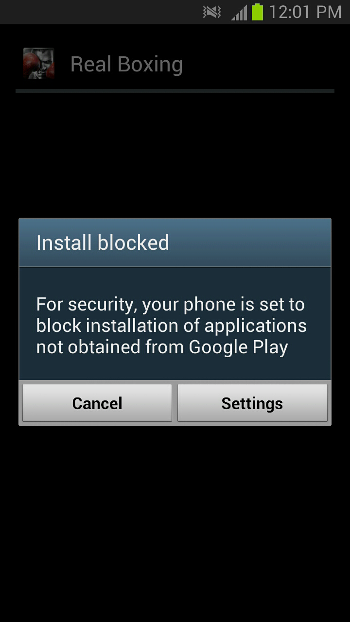Cancel the blocked installation
350x622 pixels.
point(97,403)
